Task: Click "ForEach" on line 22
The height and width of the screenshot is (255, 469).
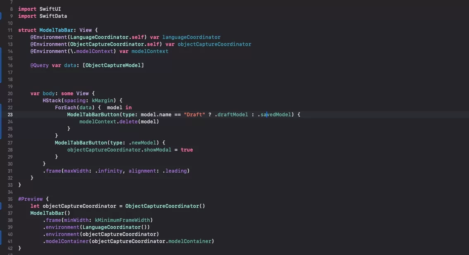Action: pyautogui.click(x=65, y=108)
